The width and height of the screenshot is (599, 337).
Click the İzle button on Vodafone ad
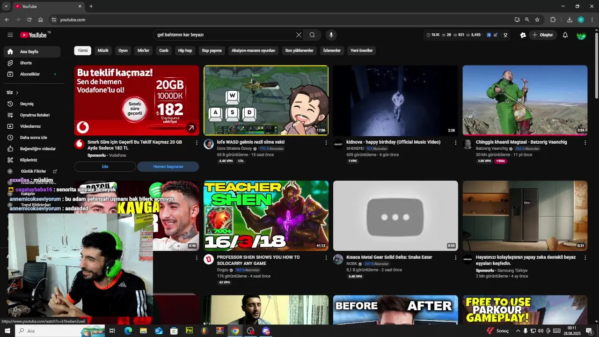tap(105, 167)
